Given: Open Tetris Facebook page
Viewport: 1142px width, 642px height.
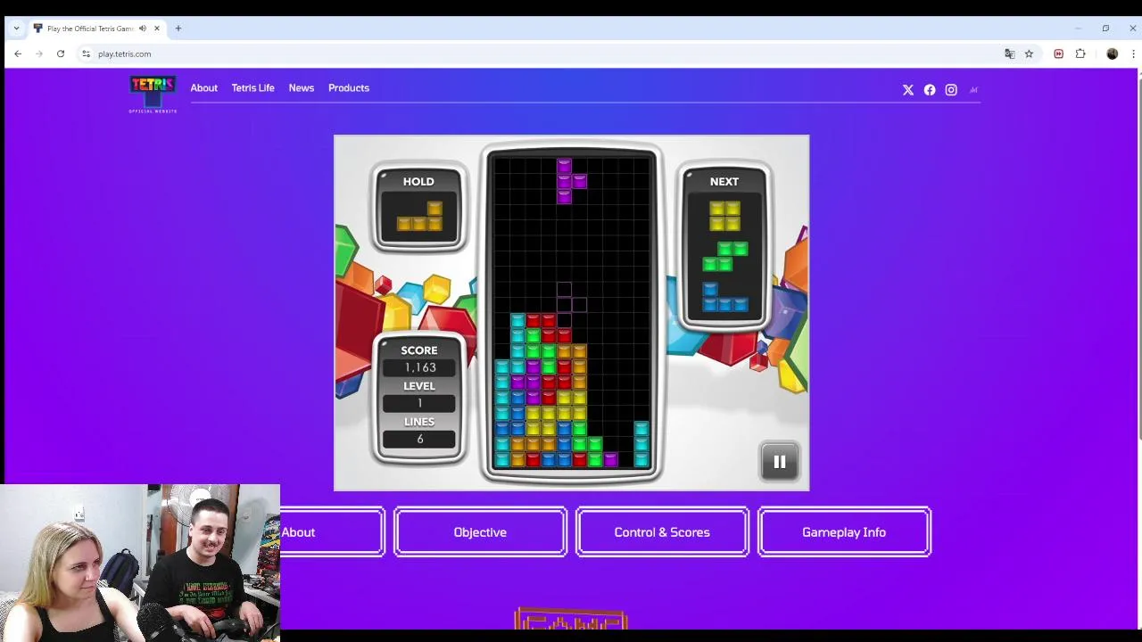Looking at the screenshot, I should click(x=930, y=90).
